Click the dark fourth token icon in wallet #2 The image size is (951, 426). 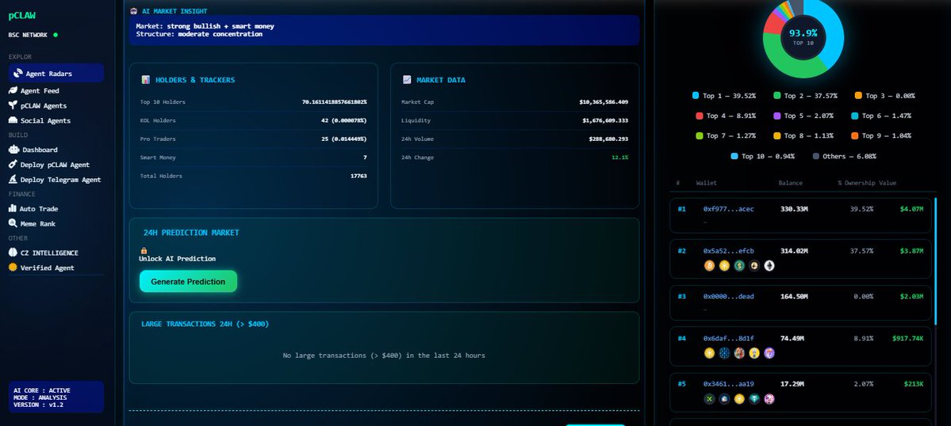click(x=754, y=265)
